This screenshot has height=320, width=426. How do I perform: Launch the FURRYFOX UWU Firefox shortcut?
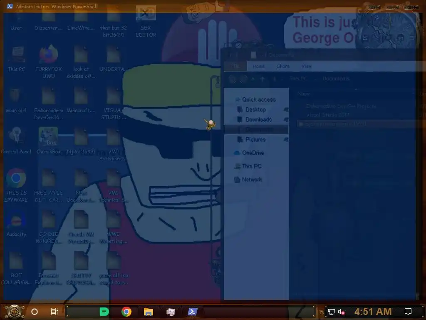(x=48, y=62)
